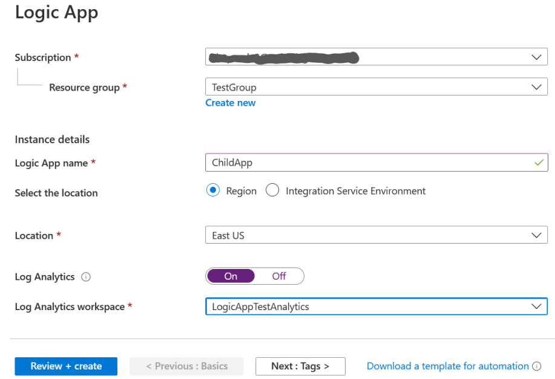Click the Create new resource group link
This screenshot has height=379, width=555.
pos(230,103)
